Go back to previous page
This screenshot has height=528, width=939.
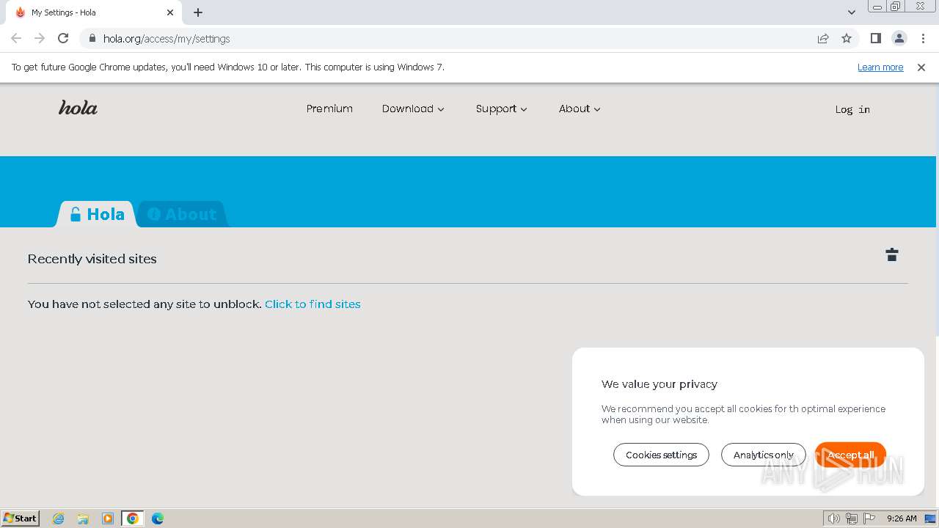point(16,38)
